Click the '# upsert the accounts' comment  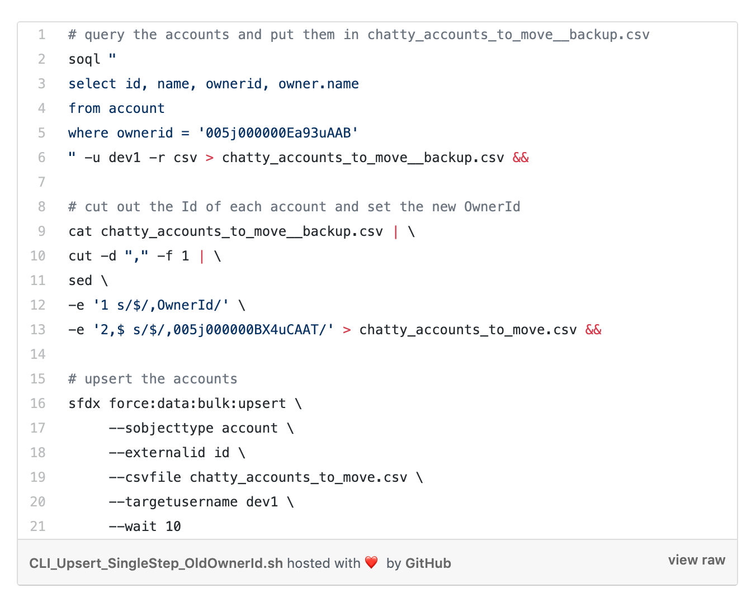[153, 379]
